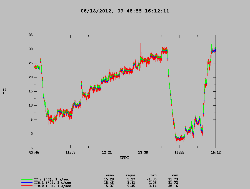
Task: Click the UTC x-axis label
Action: click(125, 157)
